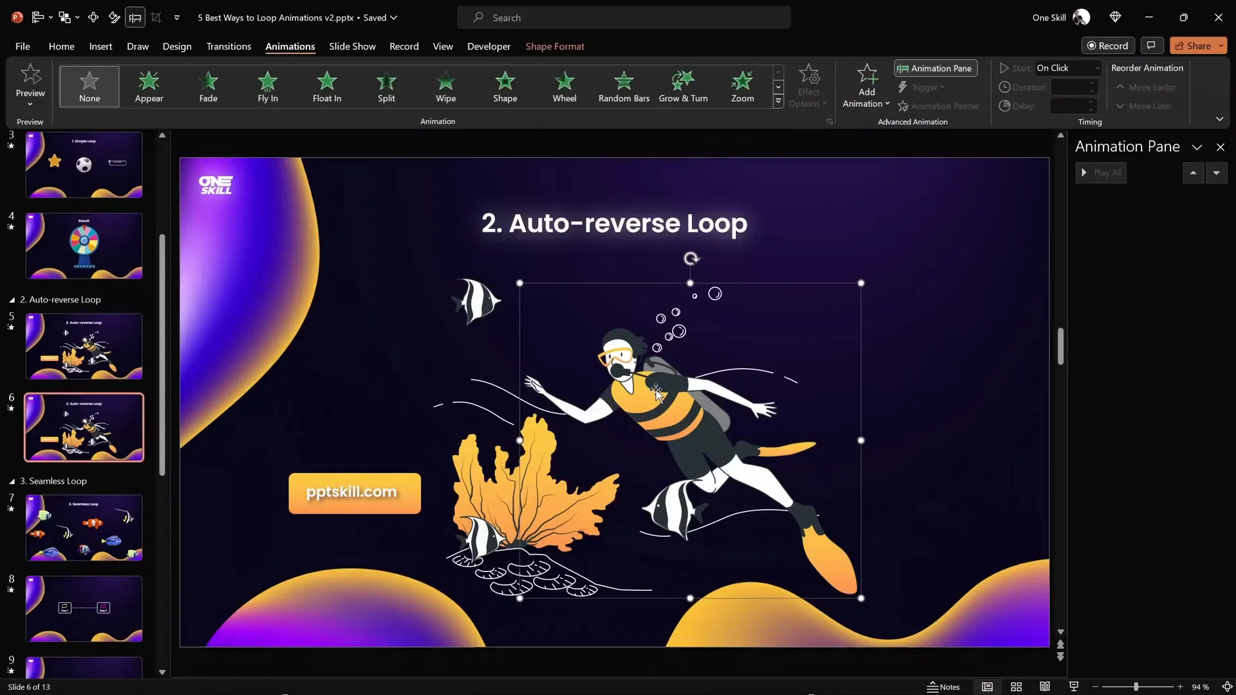Switch to the Slide Show tab

pyautogui.click(x=352, y=46)
